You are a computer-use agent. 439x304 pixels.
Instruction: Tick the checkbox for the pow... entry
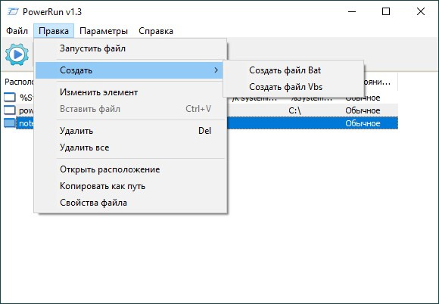tap(10, 110)
